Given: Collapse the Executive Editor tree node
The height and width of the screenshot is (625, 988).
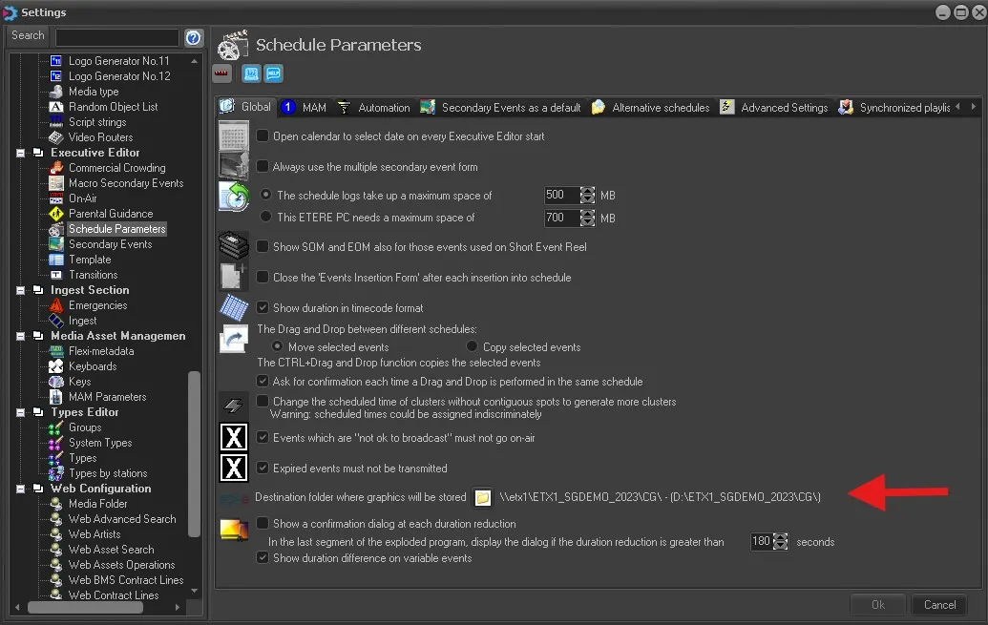Looking at the screenshot, I should tap(21, 153).
